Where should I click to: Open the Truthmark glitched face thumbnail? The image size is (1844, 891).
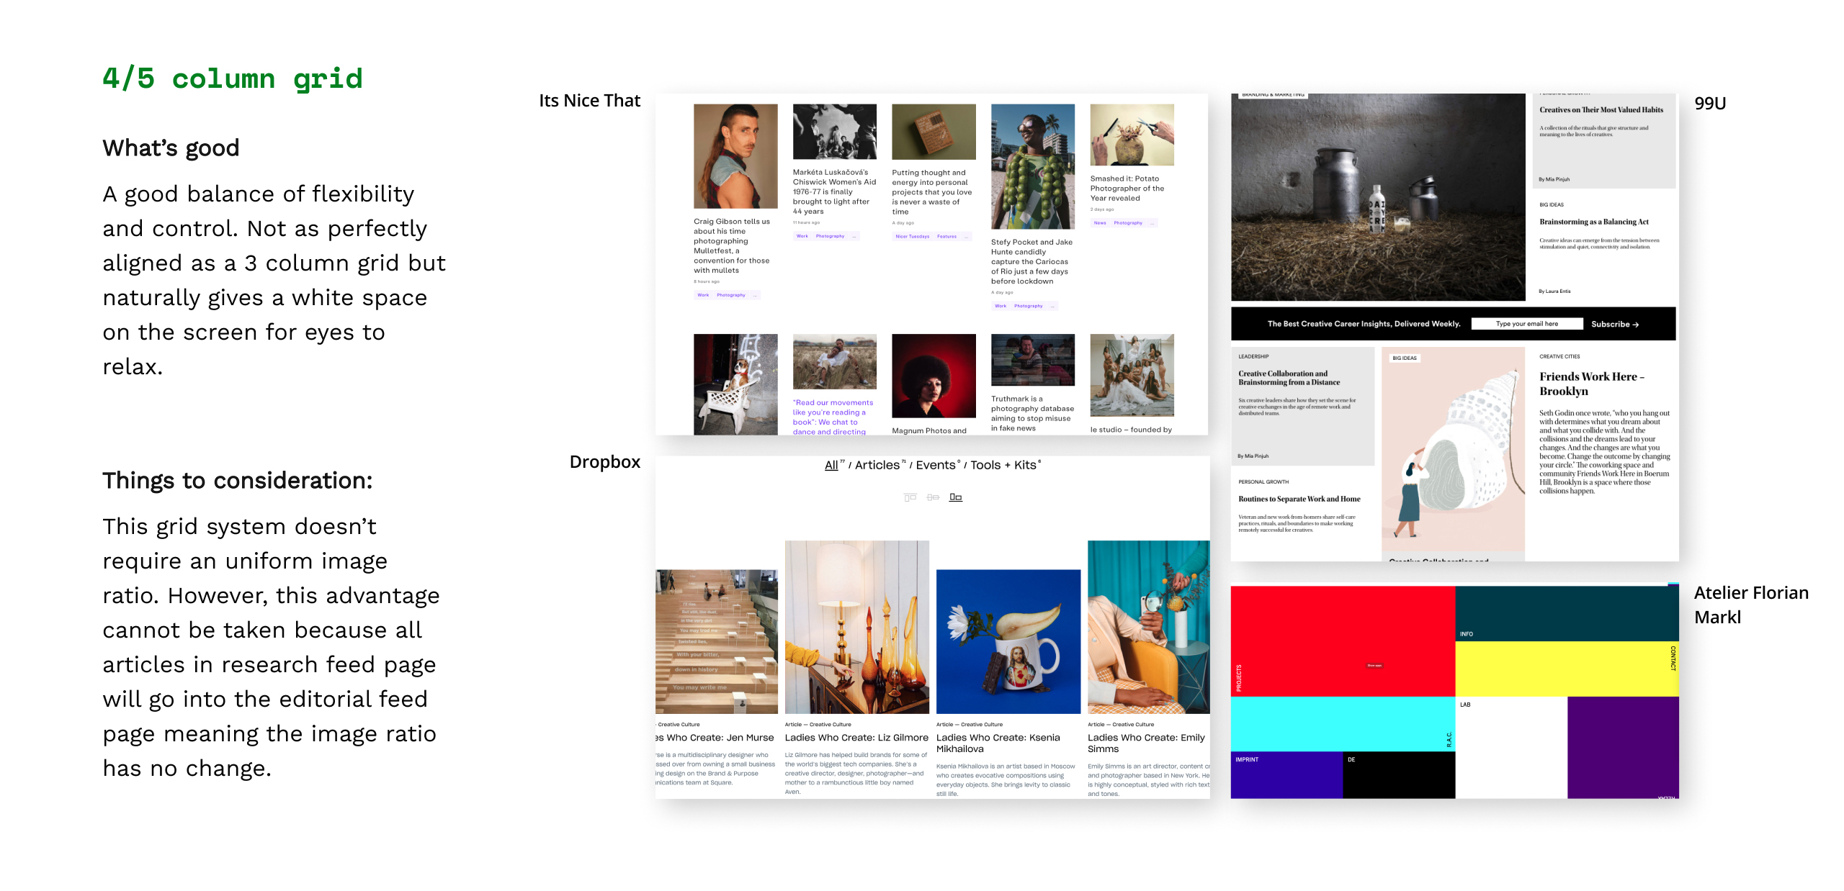coord(1033,360)
